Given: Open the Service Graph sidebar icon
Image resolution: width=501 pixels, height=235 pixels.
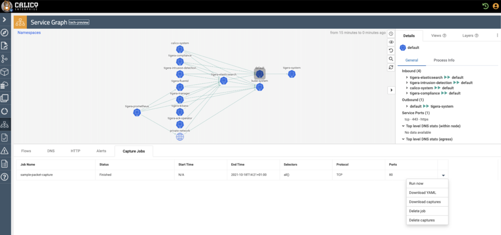Looking at the screenshot, I should [x=4, y=125].
